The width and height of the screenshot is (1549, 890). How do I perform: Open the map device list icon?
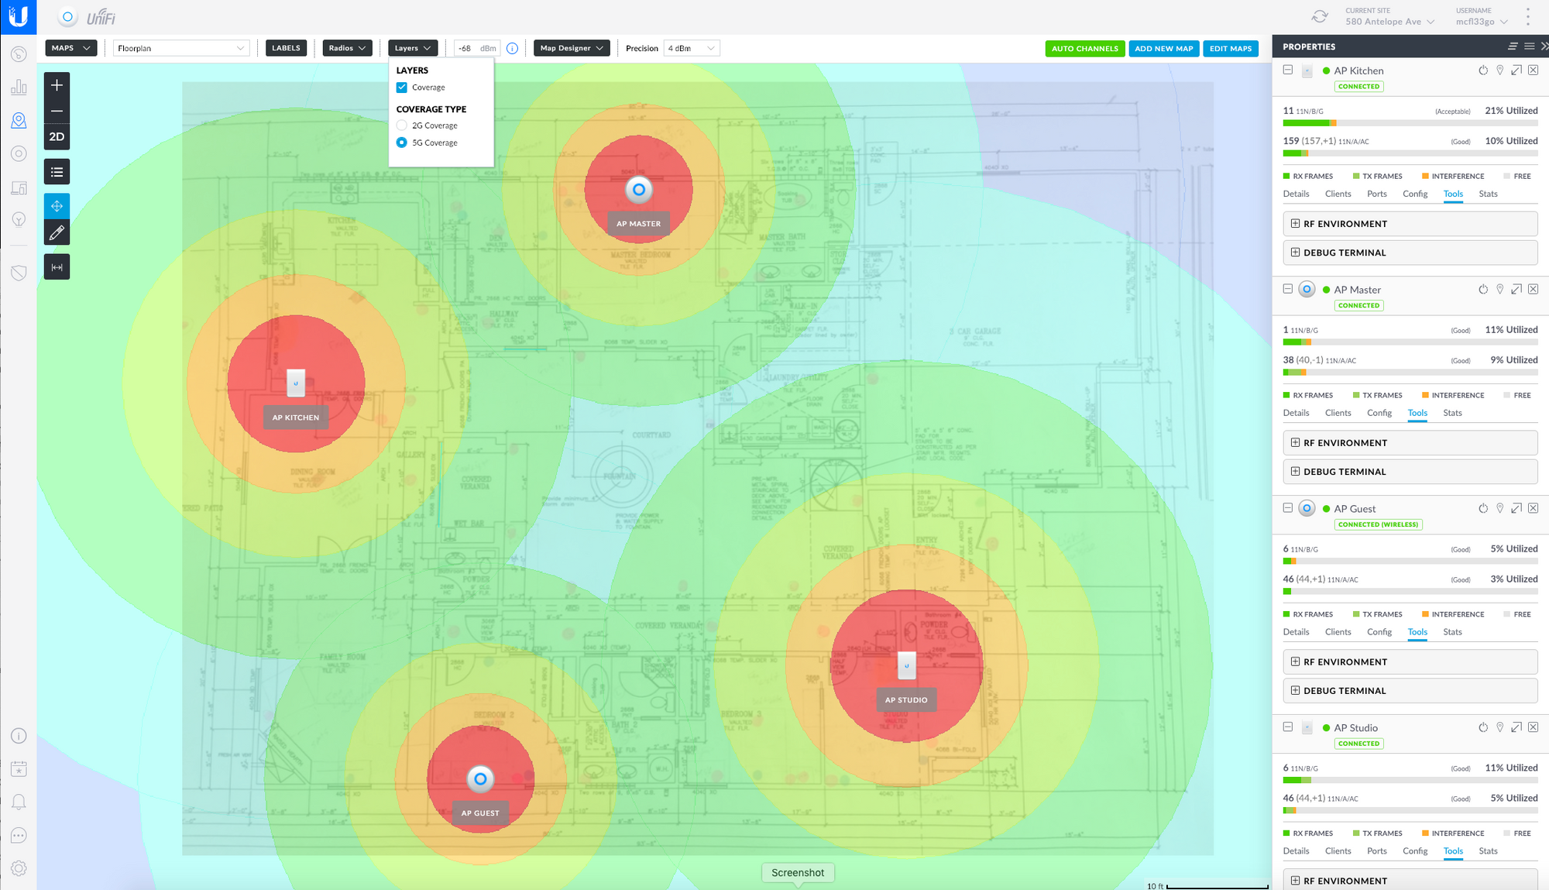pyautogui.click(x=57, y=172)
